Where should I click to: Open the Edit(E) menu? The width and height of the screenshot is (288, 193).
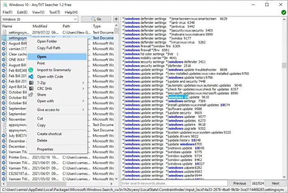point(22,12)
